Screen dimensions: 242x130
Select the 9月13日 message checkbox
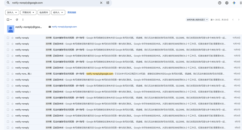click(8, 104)
